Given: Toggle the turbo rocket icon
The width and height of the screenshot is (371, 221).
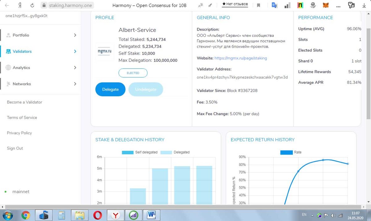Looking at the screenshot, I should coord(210,5).
